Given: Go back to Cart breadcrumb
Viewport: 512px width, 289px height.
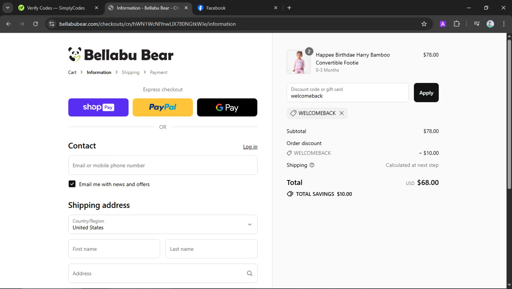Looking at the screenshot, I should pyautogui.click(x=72, y=72).
